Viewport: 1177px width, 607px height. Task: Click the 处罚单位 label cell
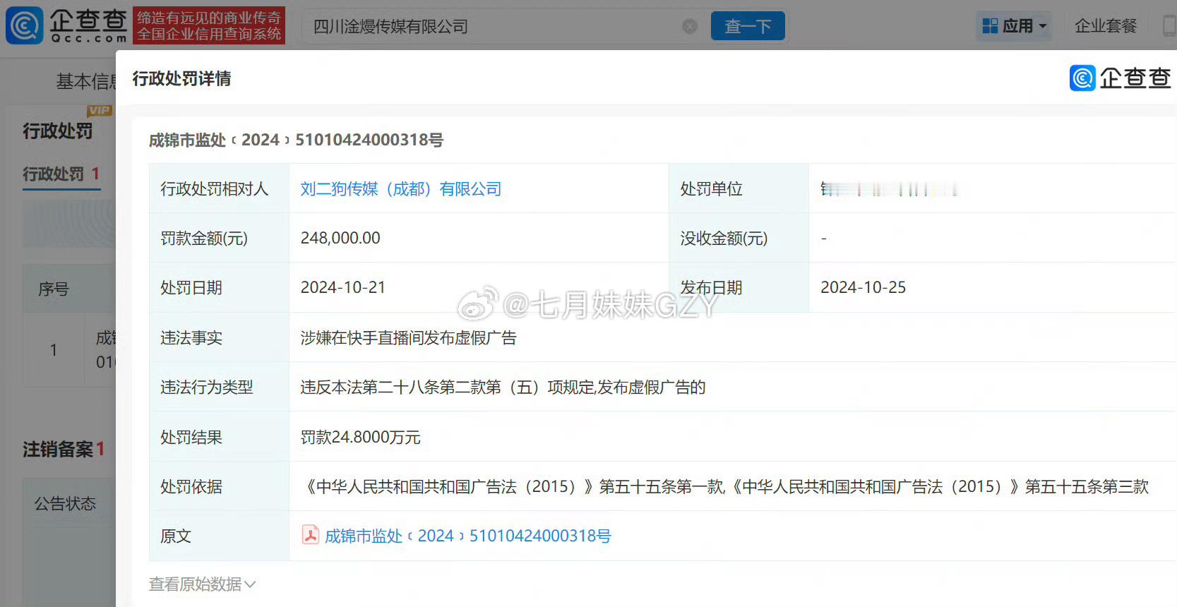click(x=739, y=188)
